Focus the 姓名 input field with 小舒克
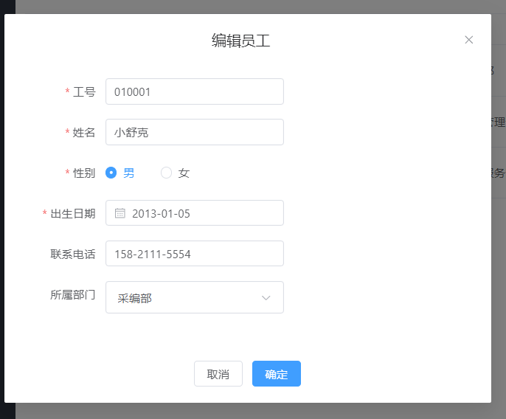506x419 pixels. 195,132
